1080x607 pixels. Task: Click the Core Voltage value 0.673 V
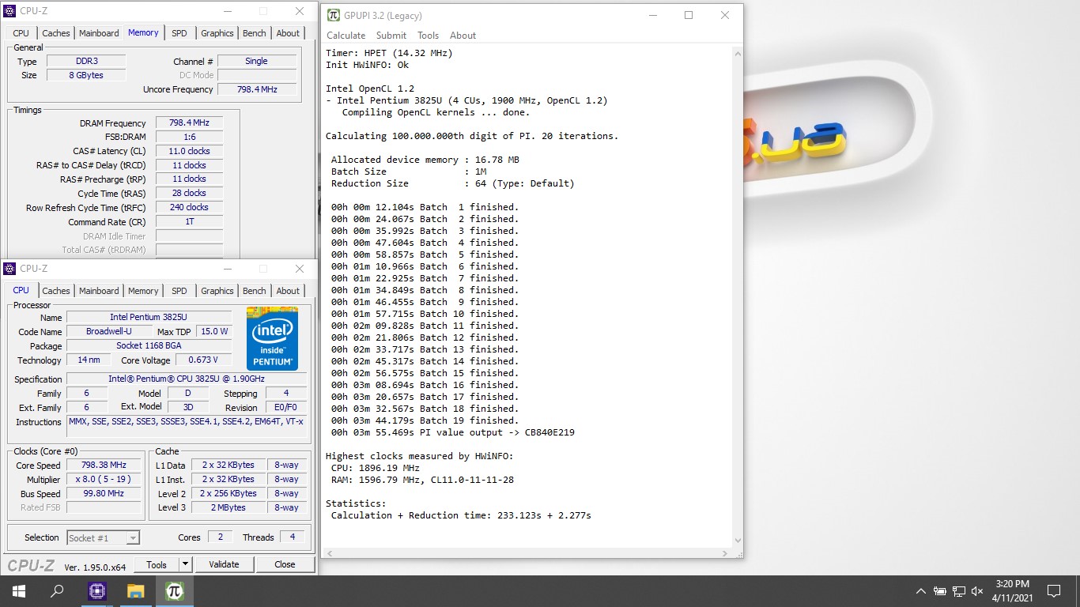[203, 360]
